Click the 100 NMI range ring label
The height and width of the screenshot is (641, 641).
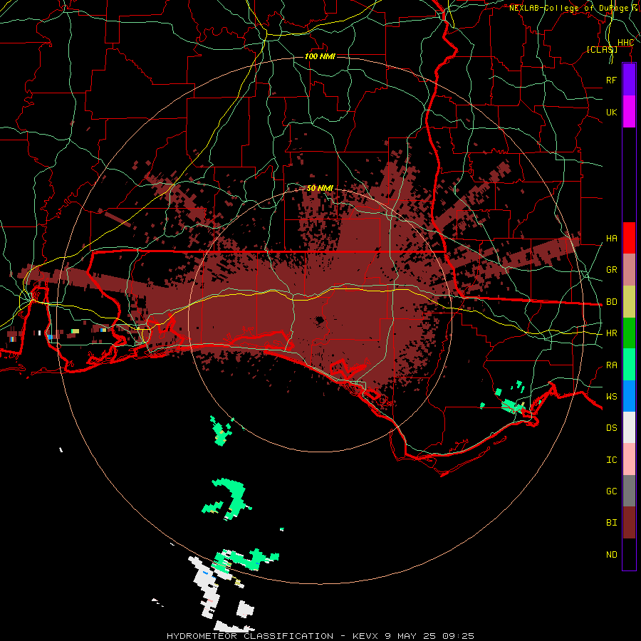point(320,56)
